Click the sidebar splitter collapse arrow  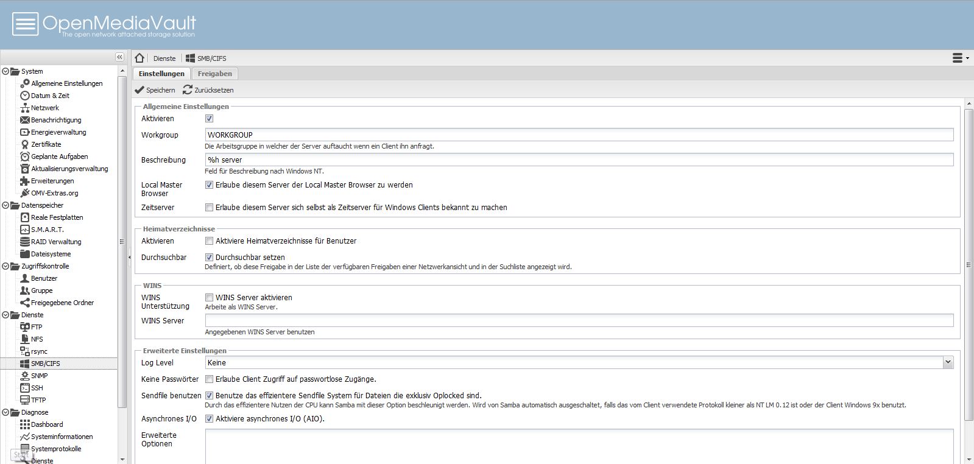pos(129,258)
